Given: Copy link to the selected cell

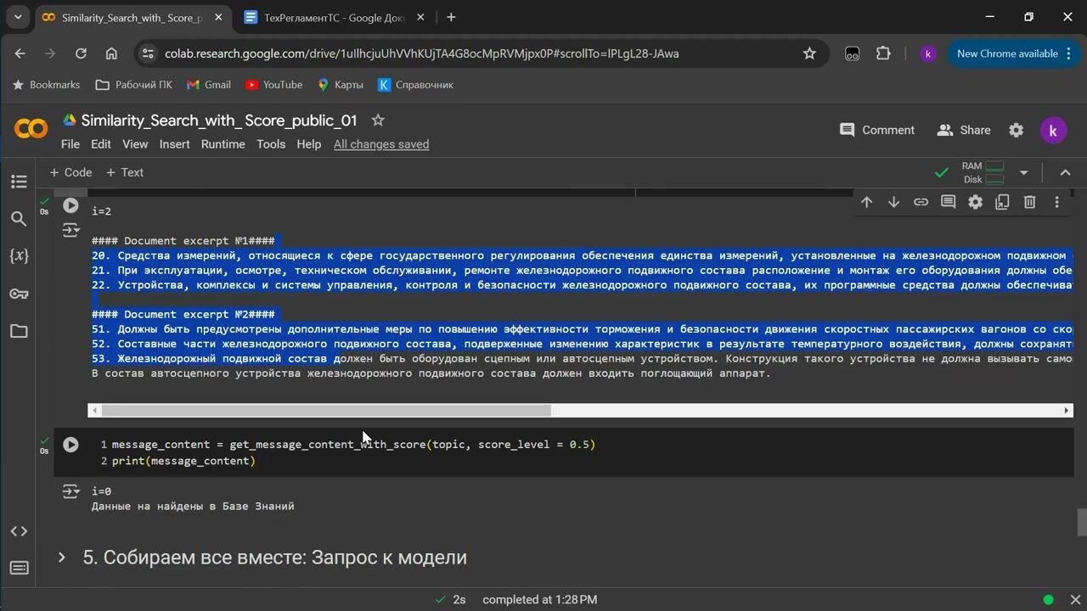Looking at the screenshot, I should coord(921,202).
